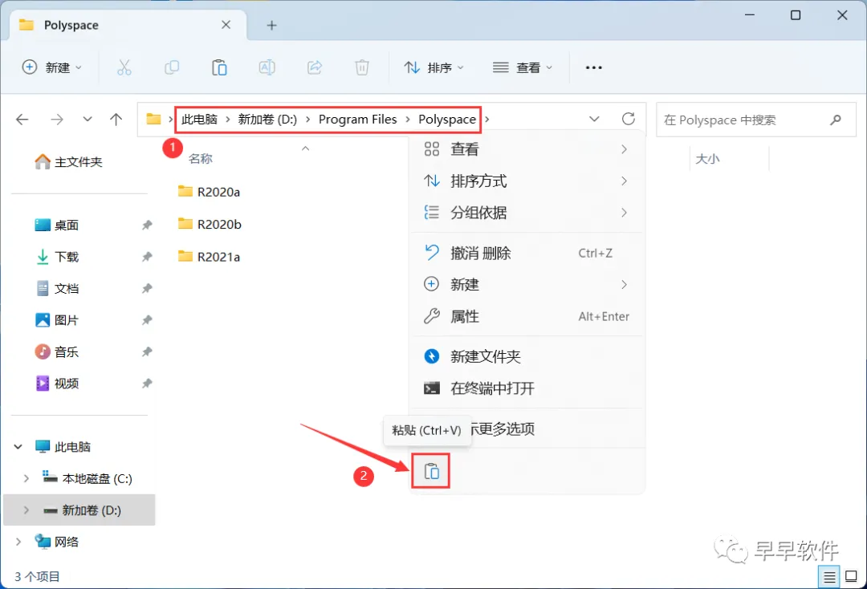
Task: Click the Cut scissors icon in toolbar
Action: (124, 67)
